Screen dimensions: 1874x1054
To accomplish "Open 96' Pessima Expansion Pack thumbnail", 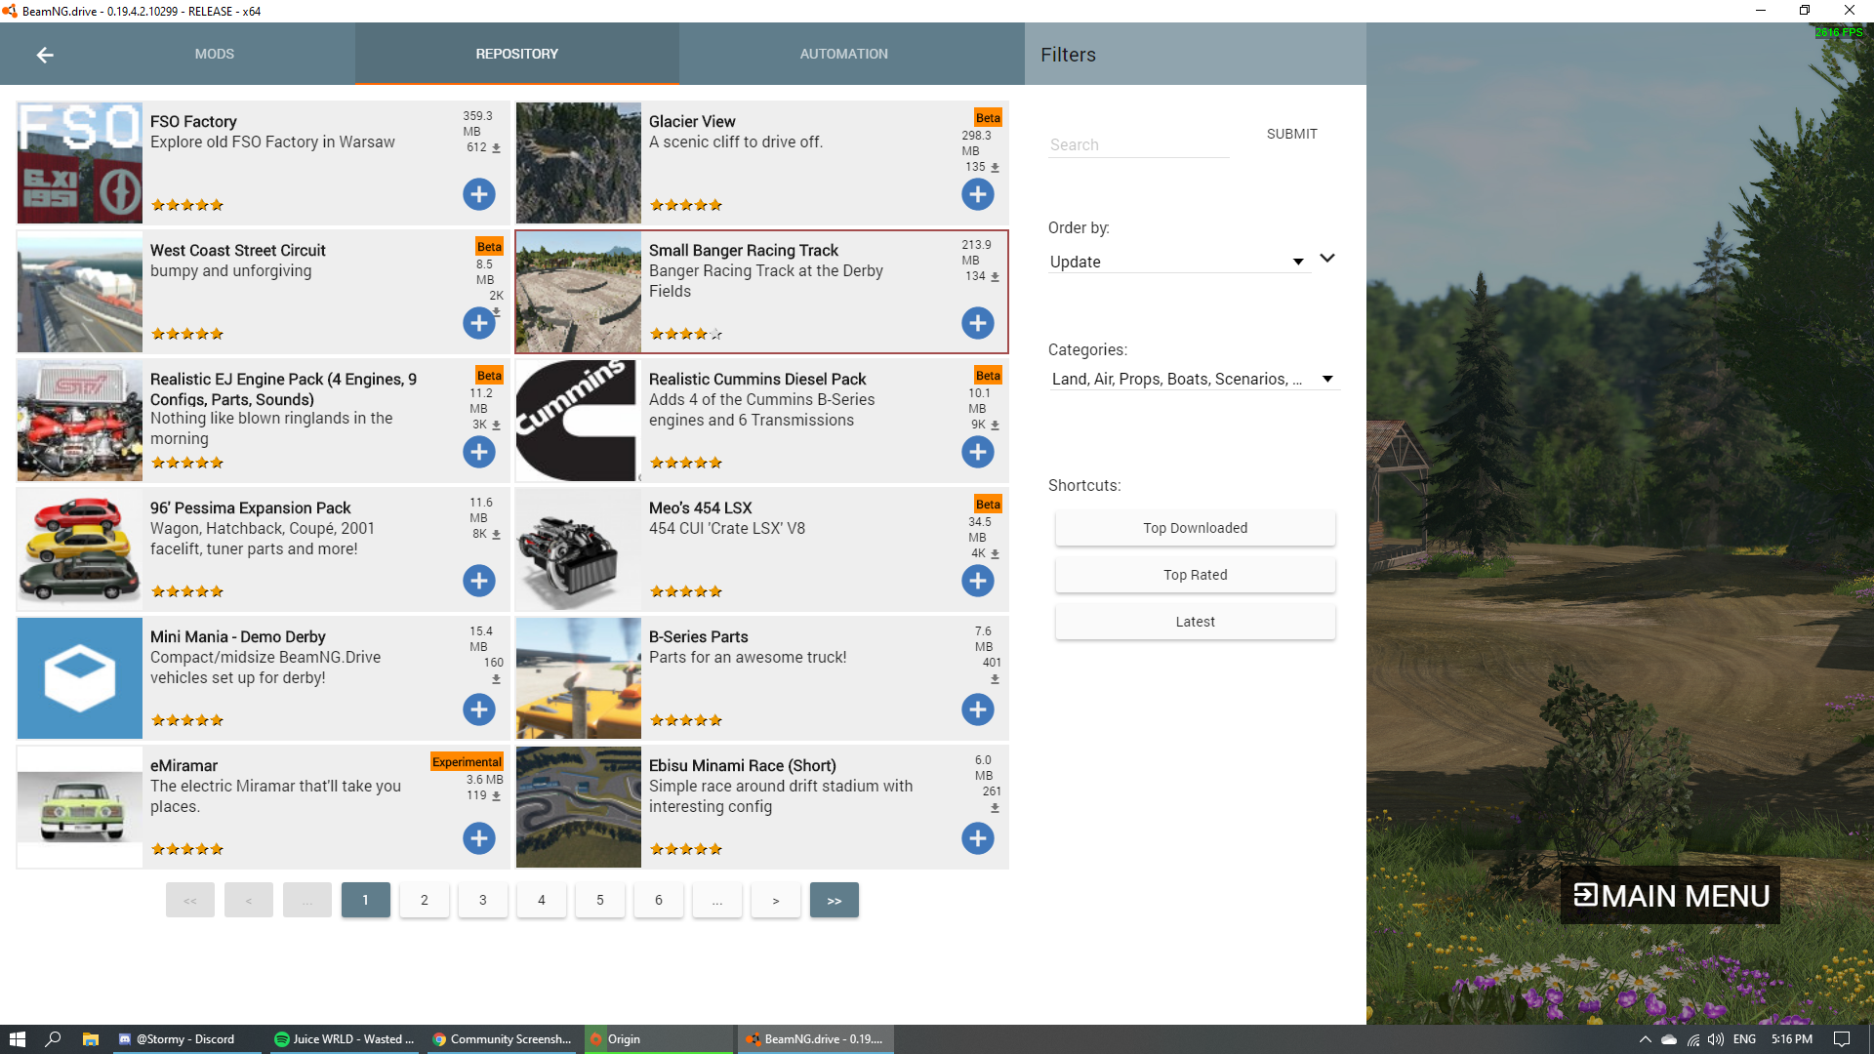I will (x=80, y=549).
